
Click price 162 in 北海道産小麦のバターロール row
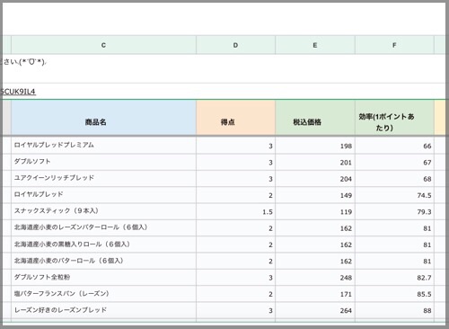tap(315, 261)
